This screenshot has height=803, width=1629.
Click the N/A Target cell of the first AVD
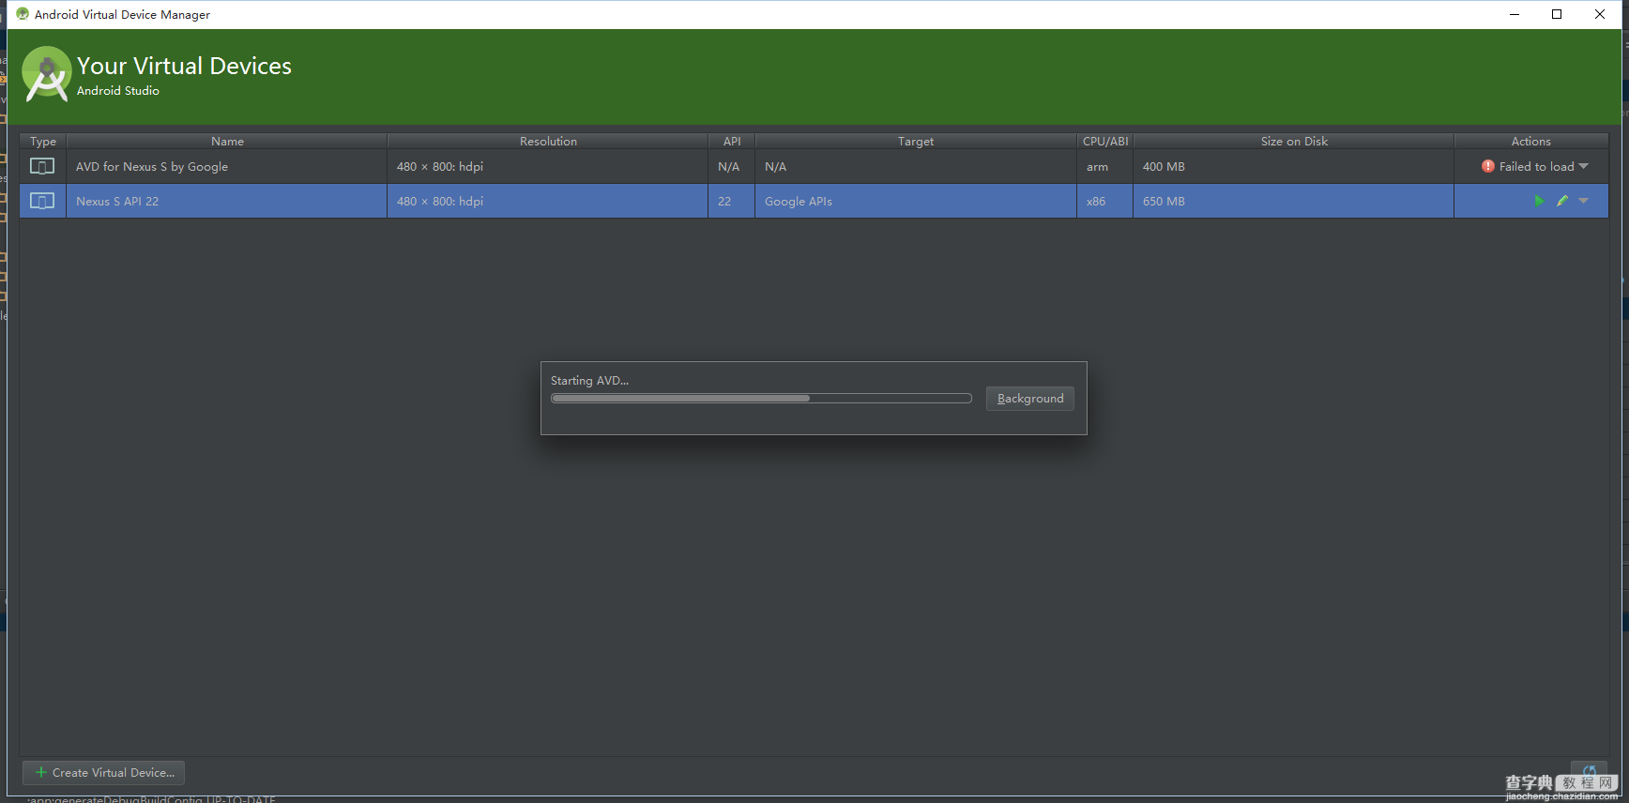tap(916, 166)
